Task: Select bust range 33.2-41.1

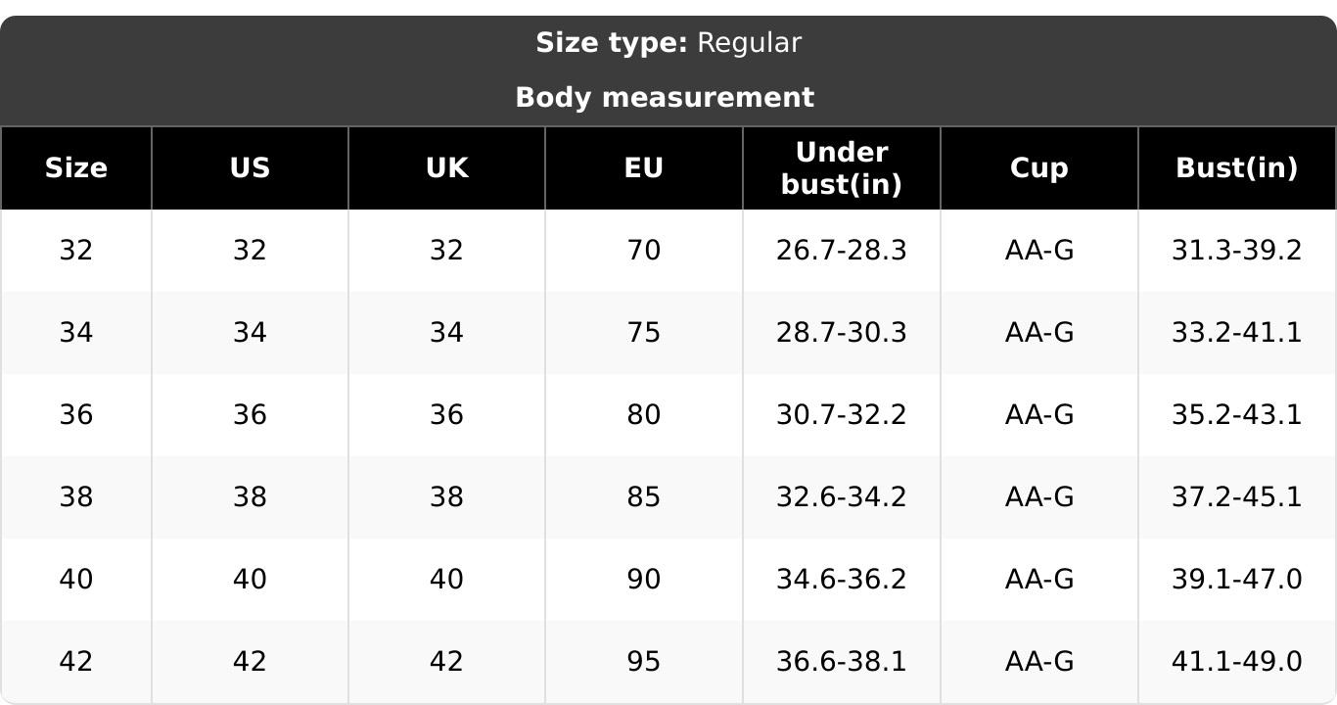Action: [x=1237, y=333]
